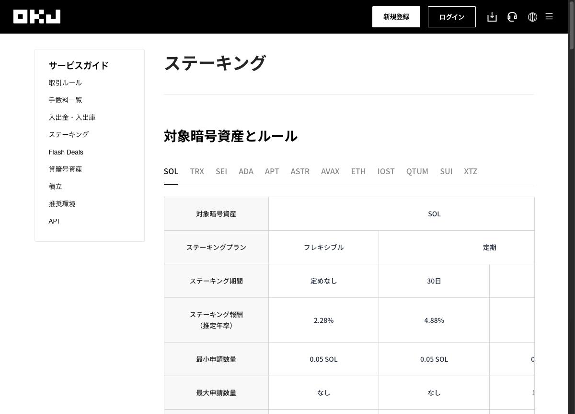Switch to the QTUM tab
The height and width of the screenshot is (414, 575).
click(x=417, y=171)
